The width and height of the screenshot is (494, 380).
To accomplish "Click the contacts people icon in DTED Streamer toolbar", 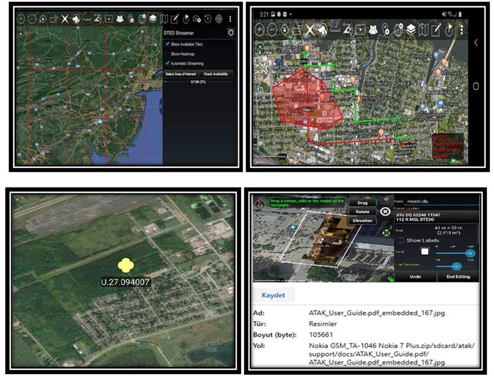I will coord(120,19).
